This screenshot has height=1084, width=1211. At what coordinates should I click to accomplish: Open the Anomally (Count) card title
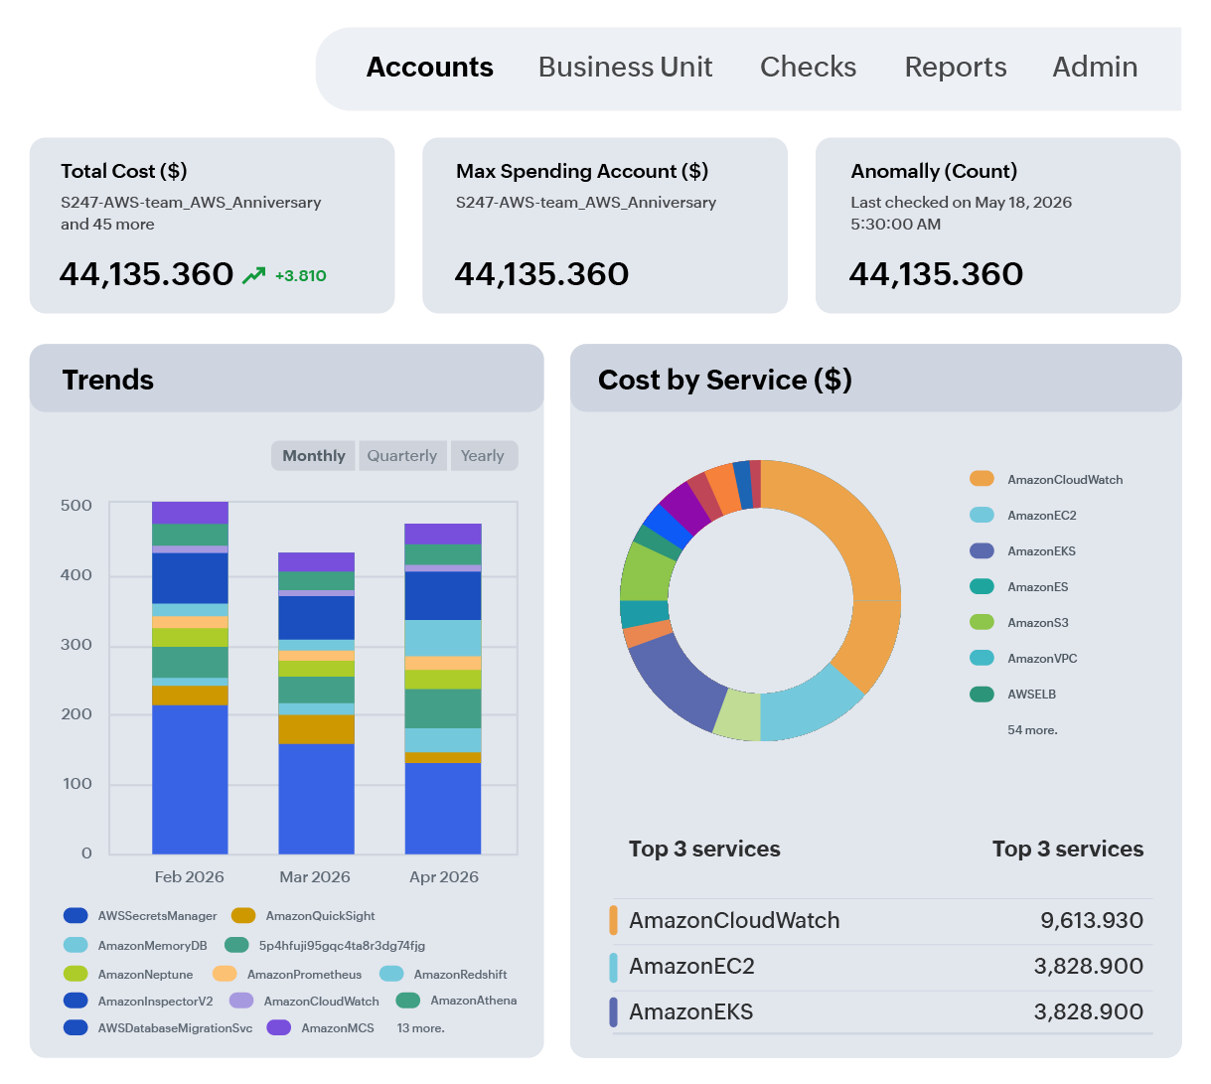point(934,171)
